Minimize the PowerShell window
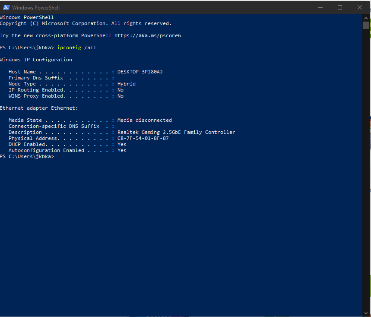The height and width of the screenshot is (317, 371). [x=320, y=7]
